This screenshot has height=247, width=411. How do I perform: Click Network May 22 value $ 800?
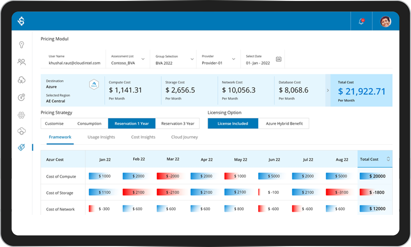tap(239, 209)
